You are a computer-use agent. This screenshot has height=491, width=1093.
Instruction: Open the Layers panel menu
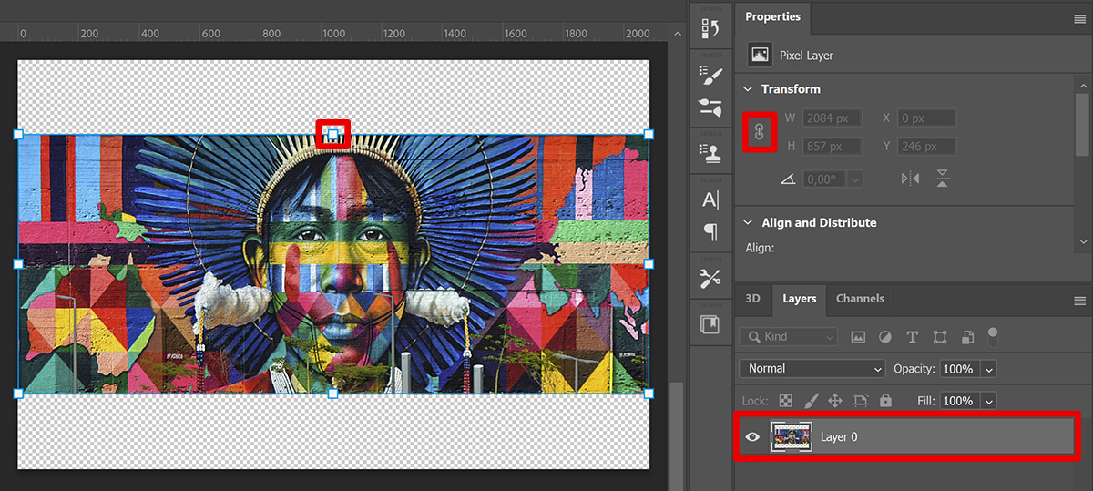[x=1079, y=301]
